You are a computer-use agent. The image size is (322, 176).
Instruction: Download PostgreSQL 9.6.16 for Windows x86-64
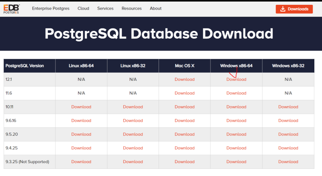[x=236, y=121]
